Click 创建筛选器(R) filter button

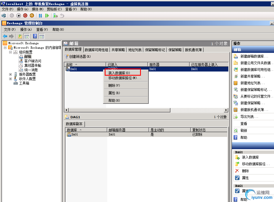[x=78, y=56]
